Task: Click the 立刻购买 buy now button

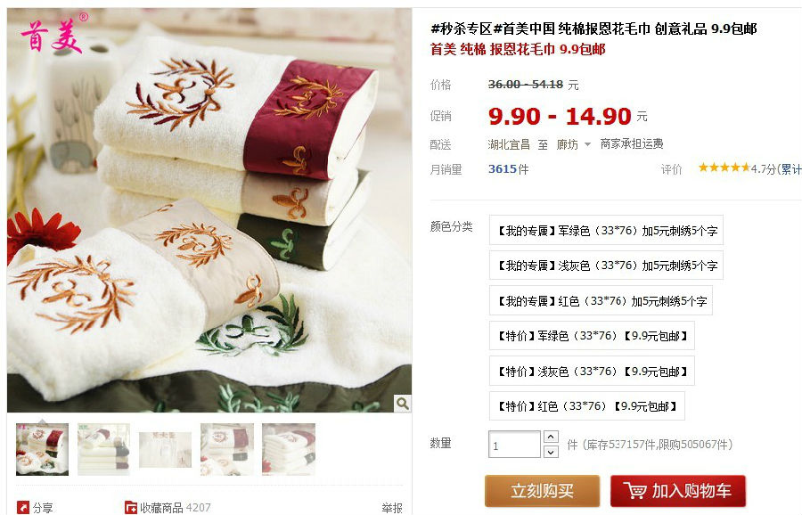Action: click(x=542, y=490)
